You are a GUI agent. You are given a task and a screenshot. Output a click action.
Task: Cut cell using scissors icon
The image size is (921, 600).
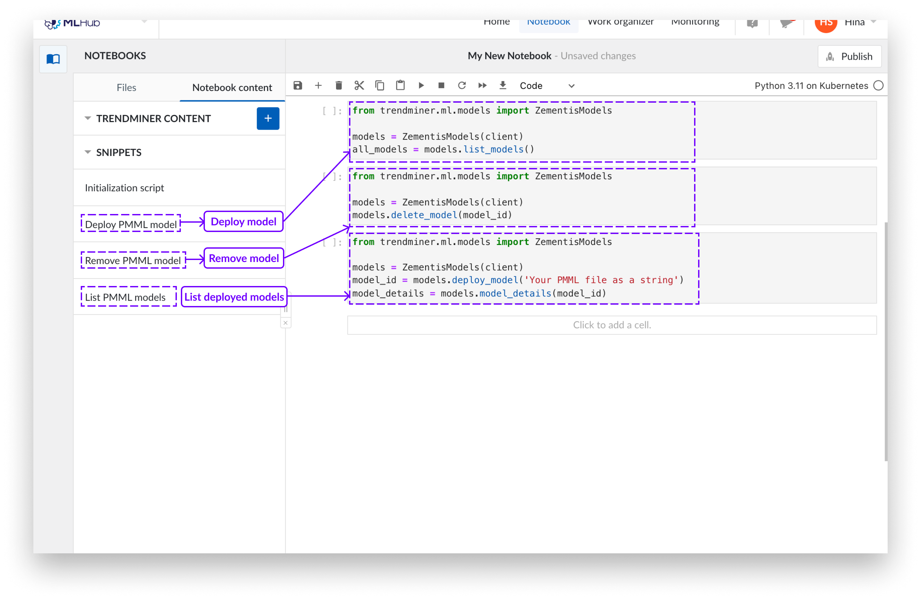pyautogui.click(x=359, y=85)
